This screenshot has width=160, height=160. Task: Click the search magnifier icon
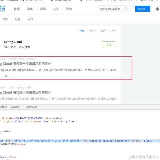coord(126,9)
